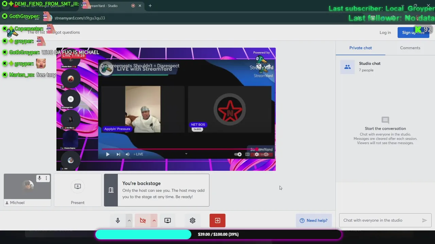Click the Log in link
This screenshot has height=244, width=435.
click(x=385, y=33)
